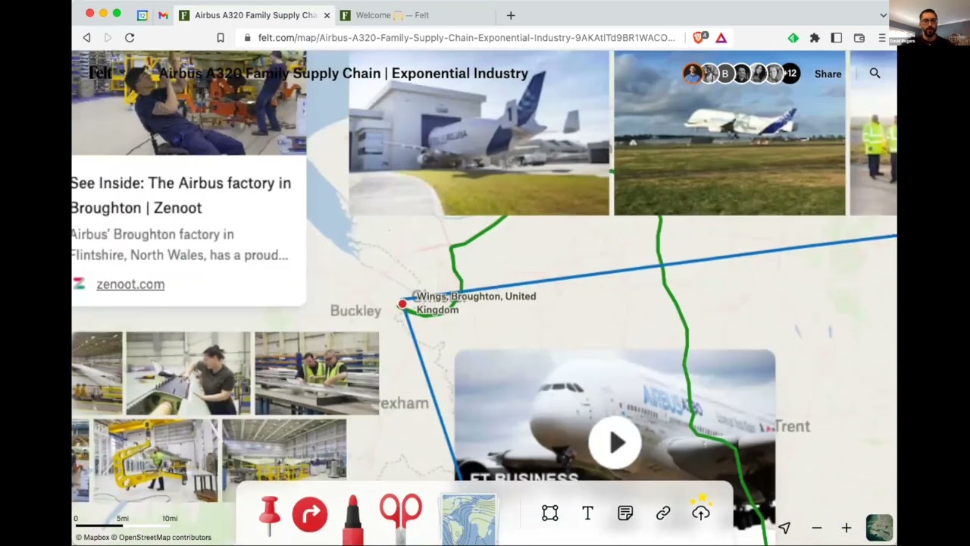
Task: Open the upload anything tool
Action: click(701, 511)
